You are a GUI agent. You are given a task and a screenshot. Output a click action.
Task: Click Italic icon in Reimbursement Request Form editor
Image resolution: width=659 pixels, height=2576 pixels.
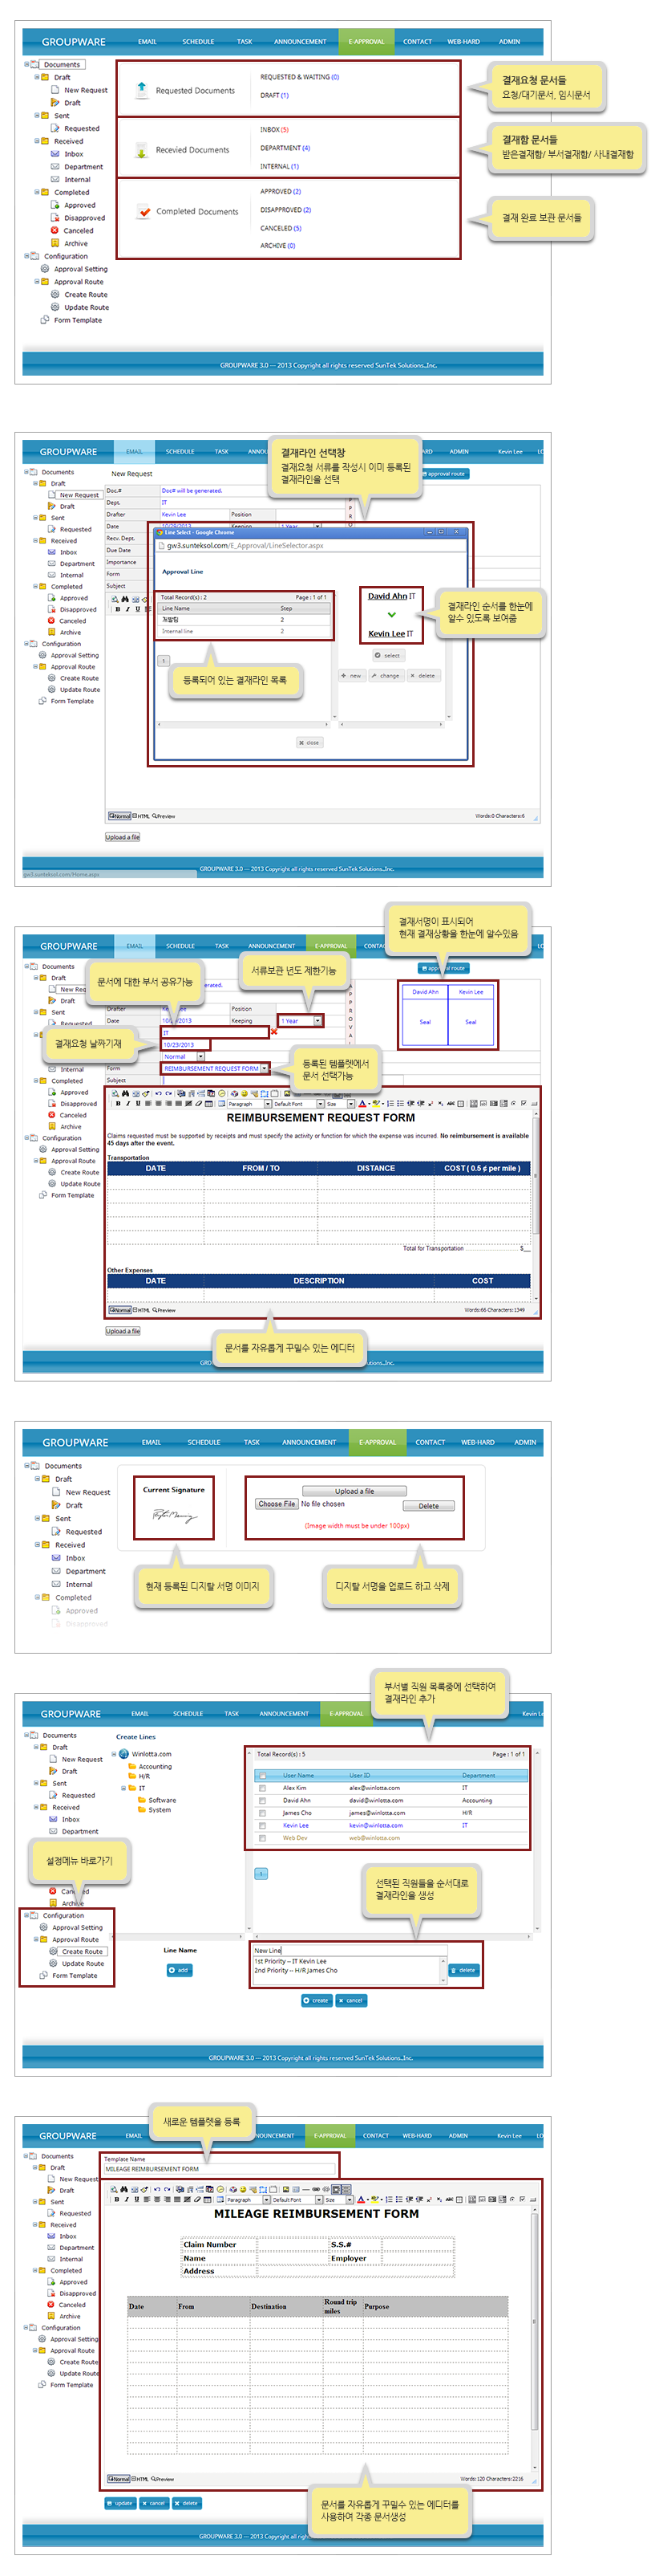click(x=127, y=1104)
